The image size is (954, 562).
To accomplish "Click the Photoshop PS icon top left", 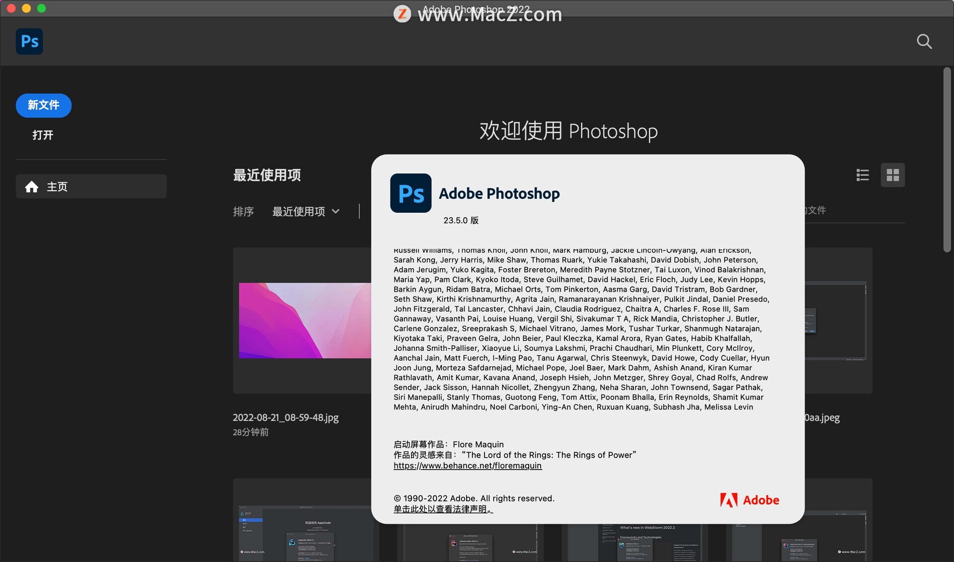I will 29,41.
